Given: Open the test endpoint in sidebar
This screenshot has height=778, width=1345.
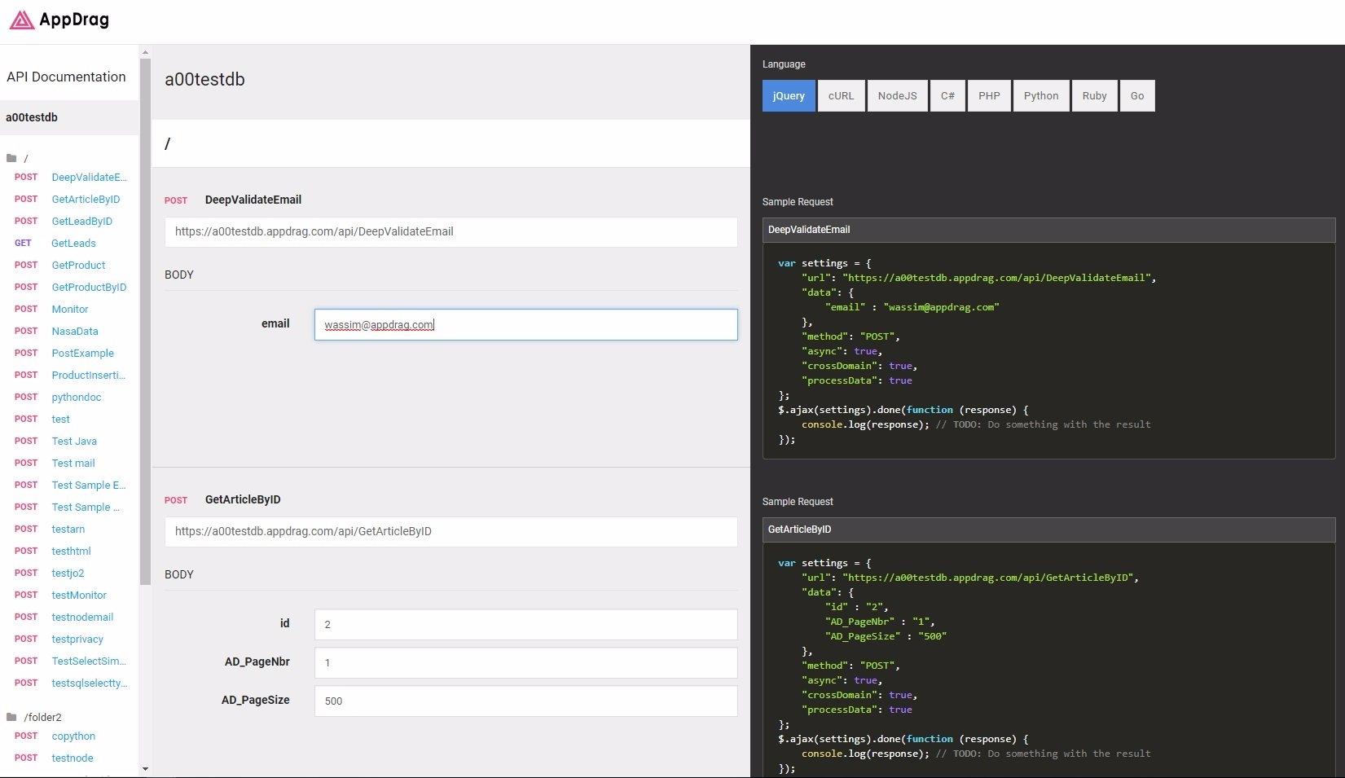Looking at the screenshot, I should (60, 419).
